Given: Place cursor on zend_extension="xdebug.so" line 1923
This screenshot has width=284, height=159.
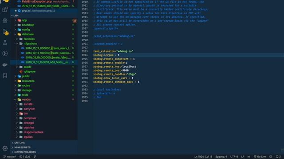Looking at the screenshot, I should point(113,51).
